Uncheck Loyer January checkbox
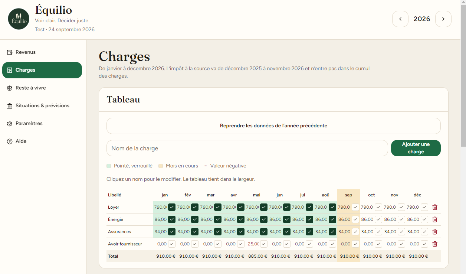Viewport: 466px width, 274px height. tap(172, 207)
